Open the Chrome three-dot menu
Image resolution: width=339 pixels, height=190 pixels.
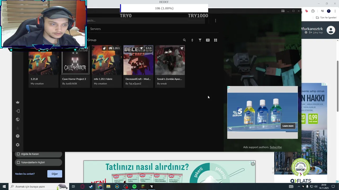point(335,11)
